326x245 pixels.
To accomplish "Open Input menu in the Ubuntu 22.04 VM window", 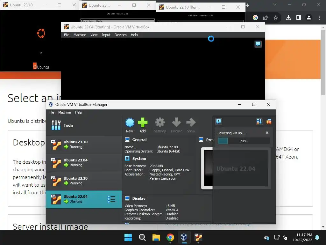I will click(x=106, y=35).
